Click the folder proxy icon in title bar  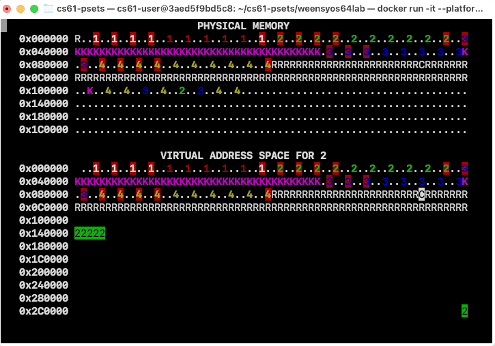(x=49, y=8)
